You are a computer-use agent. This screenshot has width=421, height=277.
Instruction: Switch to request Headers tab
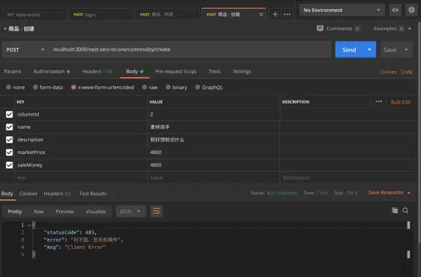pos(97,72)
